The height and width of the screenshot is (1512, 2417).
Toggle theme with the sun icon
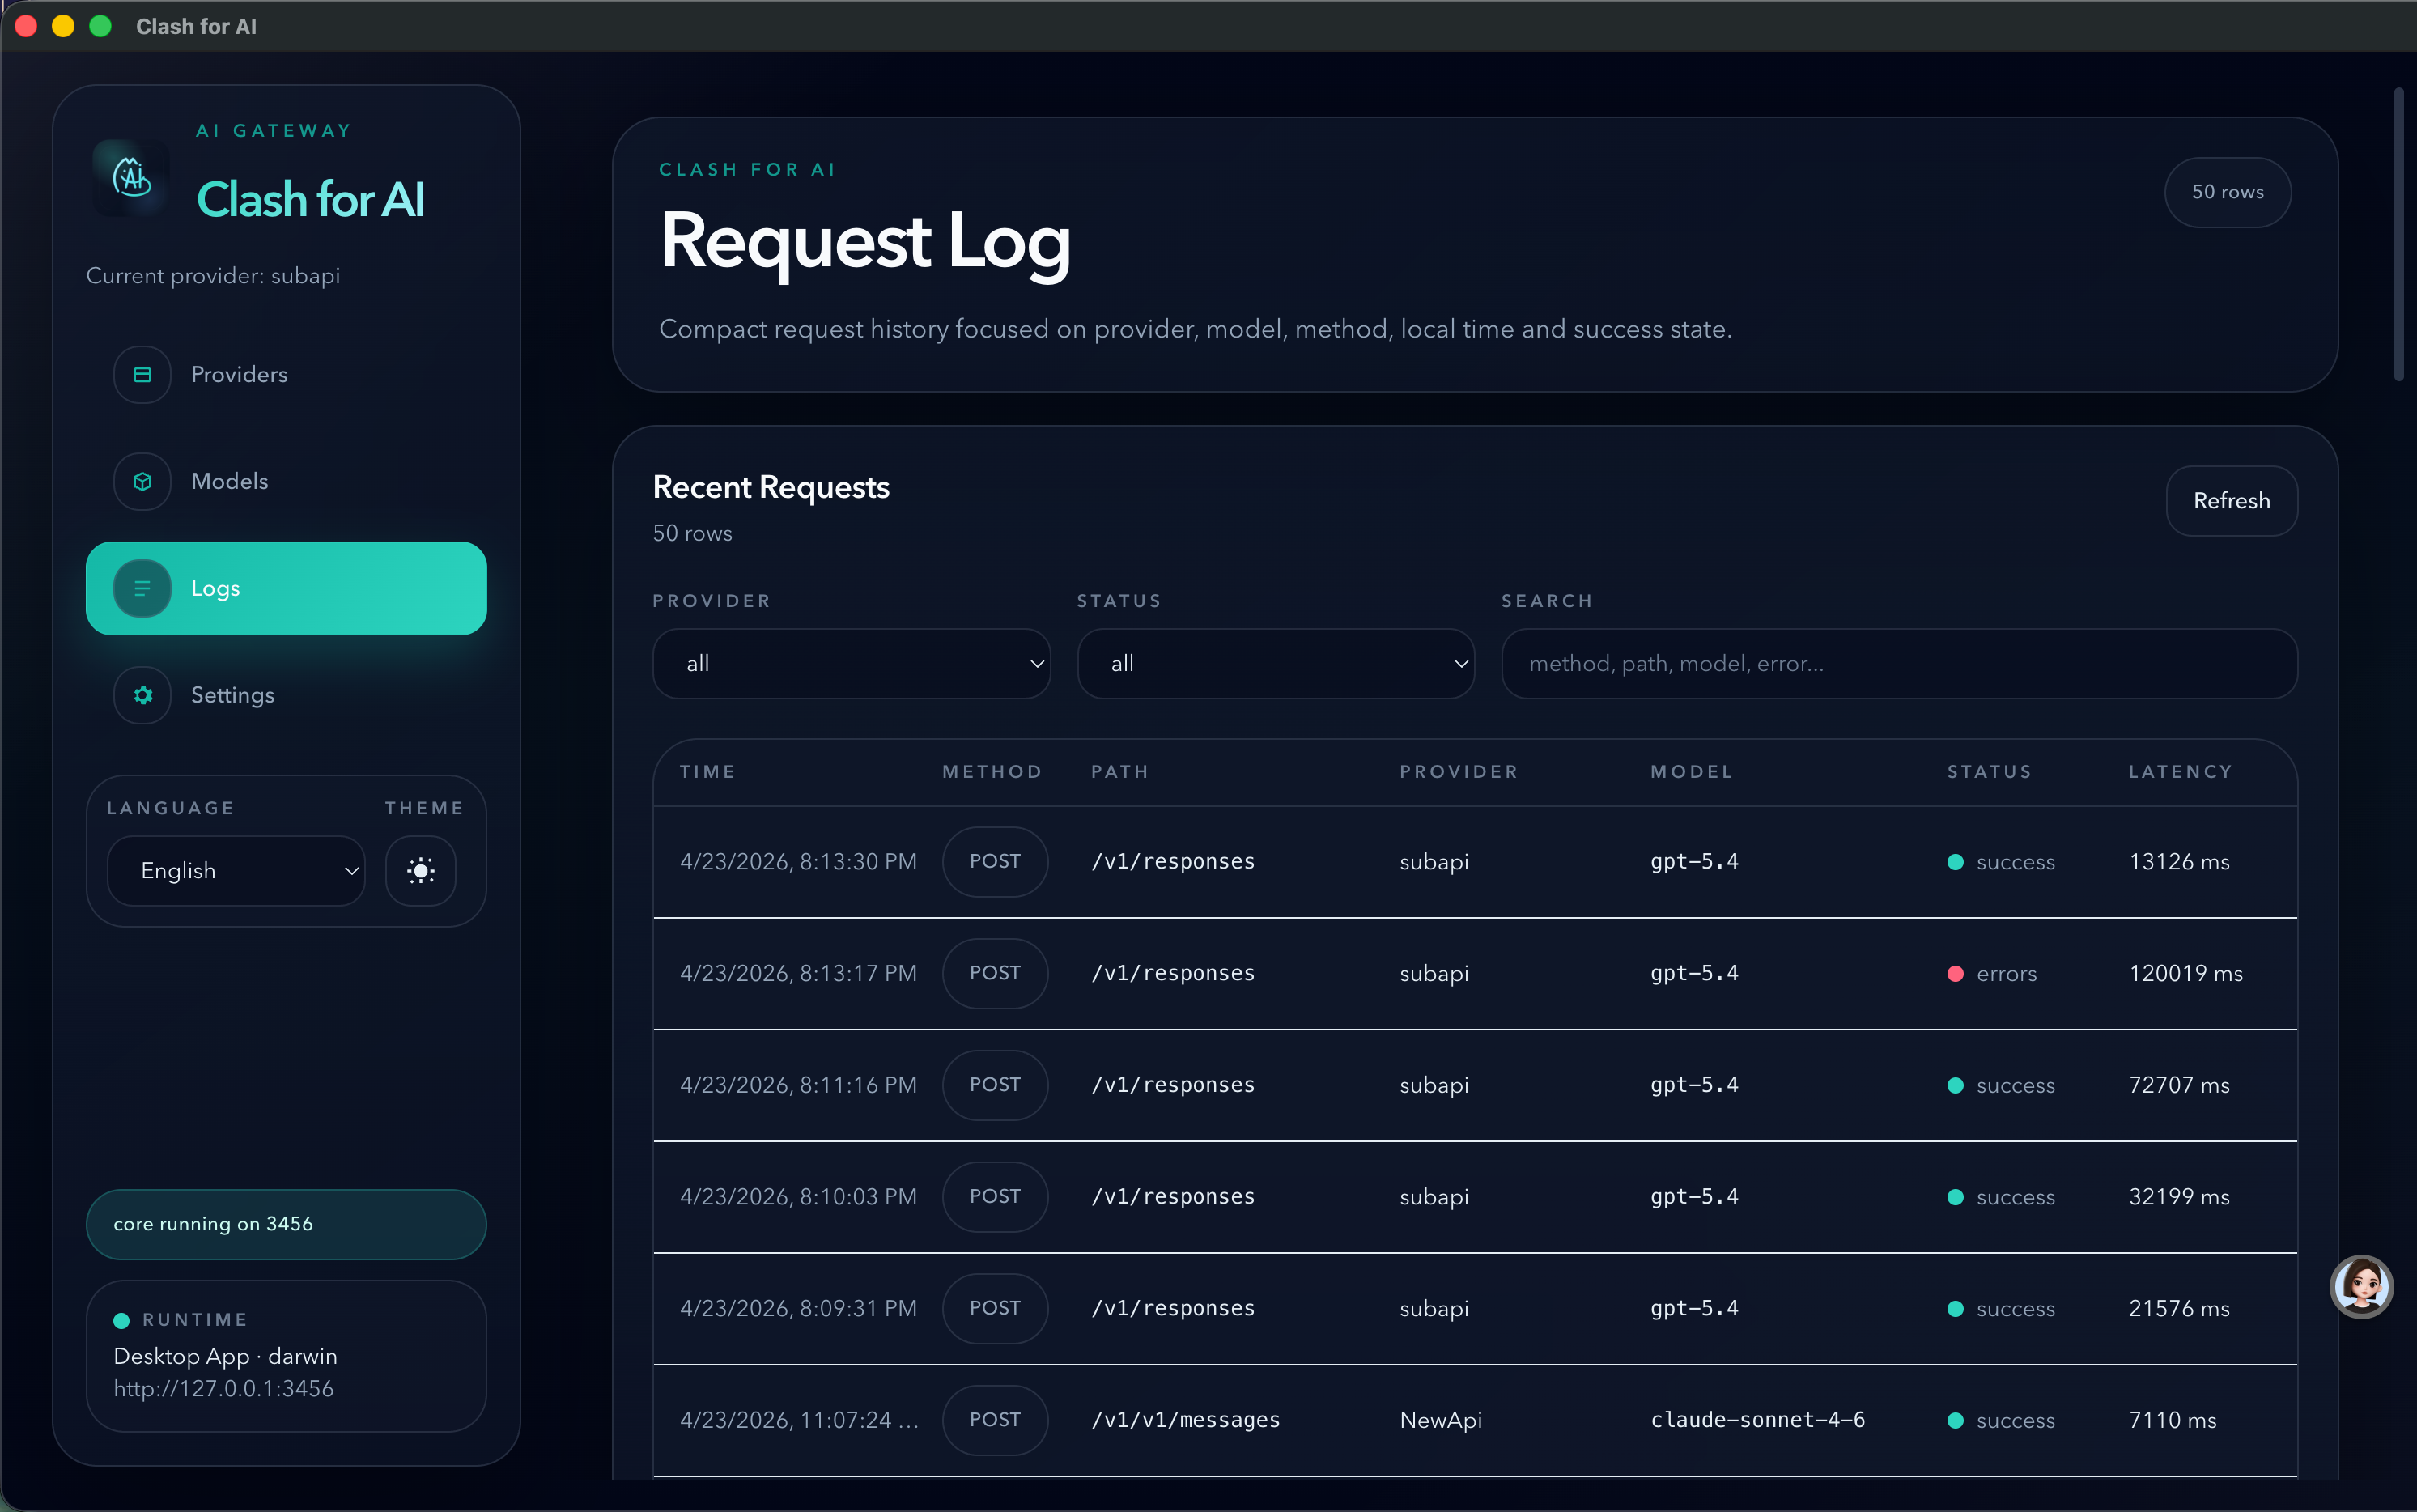point(421,870)
